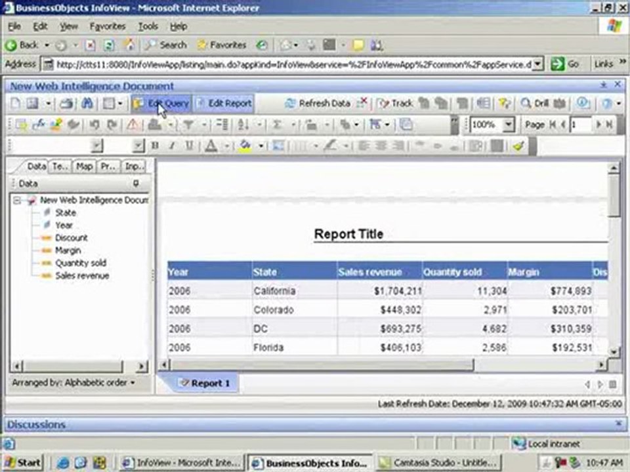Toggle Bold formatting
Viewport: 630px width, 472px height.
point(155,146)
